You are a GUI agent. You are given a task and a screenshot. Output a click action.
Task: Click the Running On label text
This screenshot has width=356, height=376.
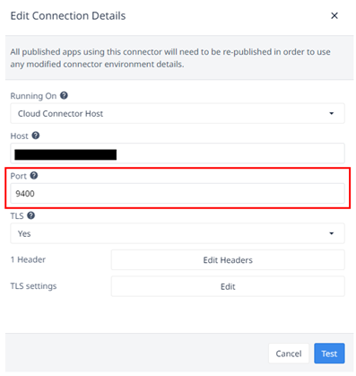coord(33,96)
